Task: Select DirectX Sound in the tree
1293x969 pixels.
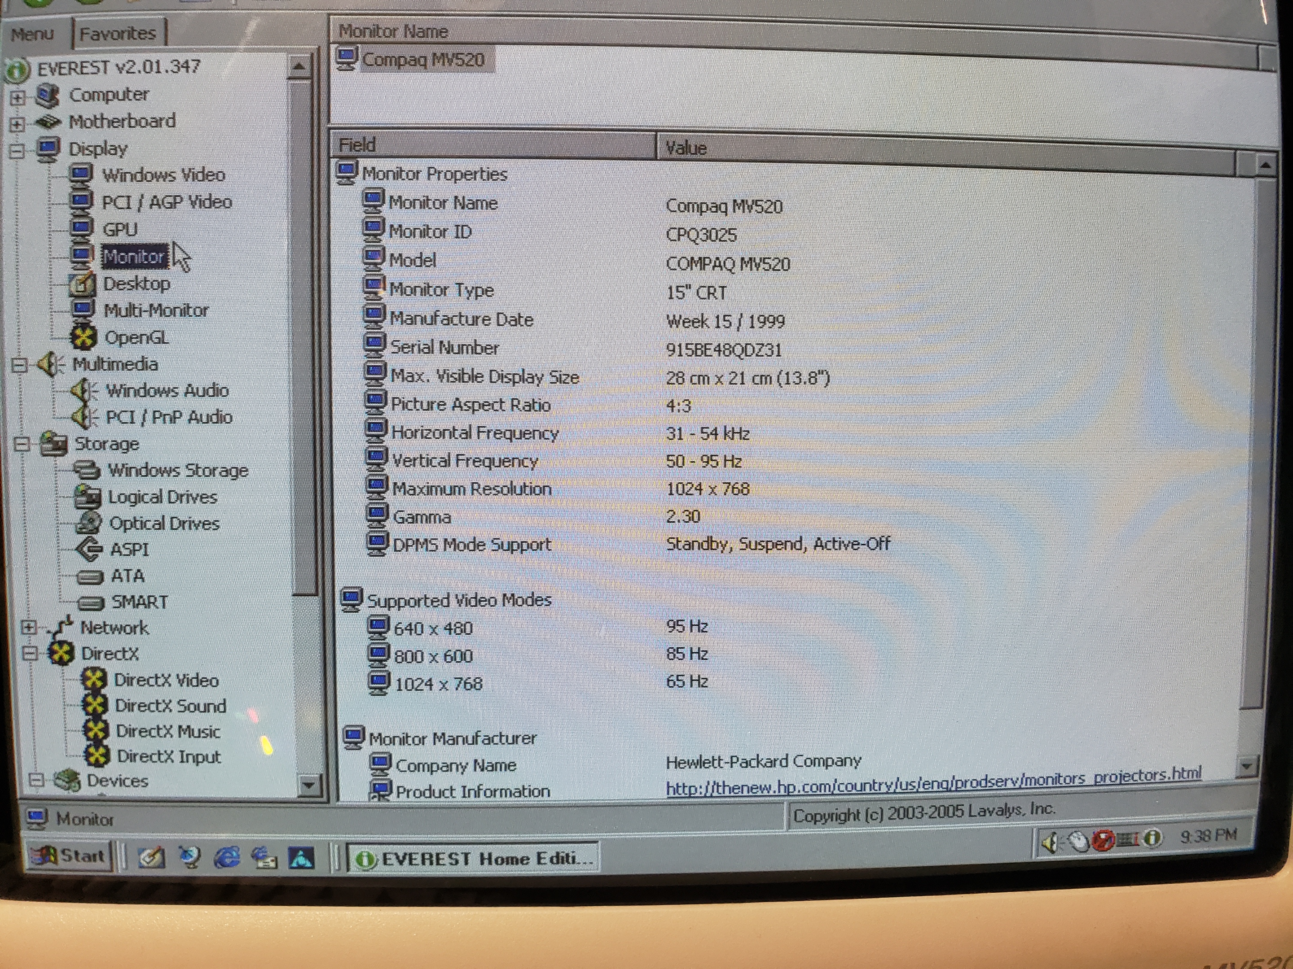Action: point(170,706)
